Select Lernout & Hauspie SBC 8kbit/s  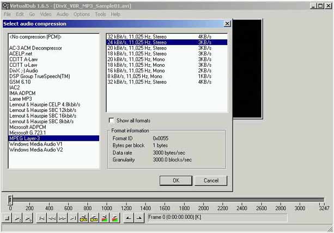coord(54,121)
